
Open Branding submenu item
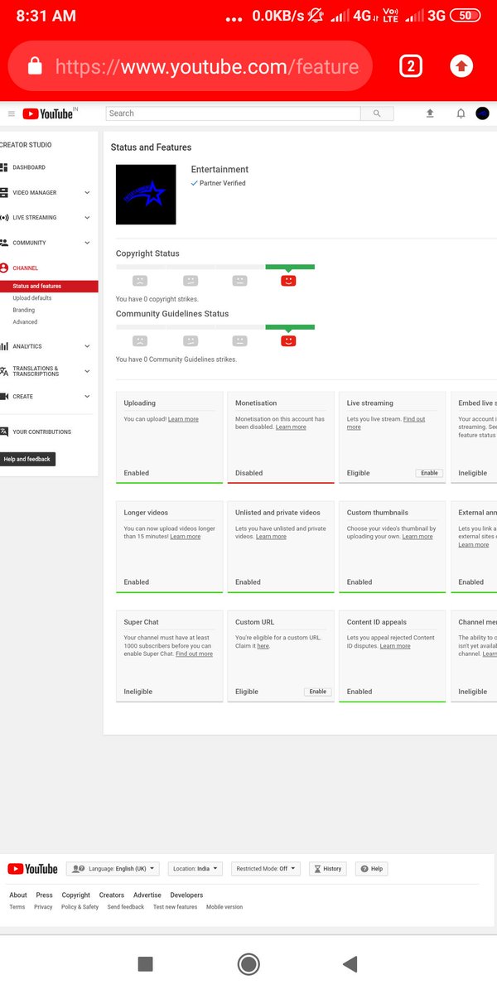(23, 310)
